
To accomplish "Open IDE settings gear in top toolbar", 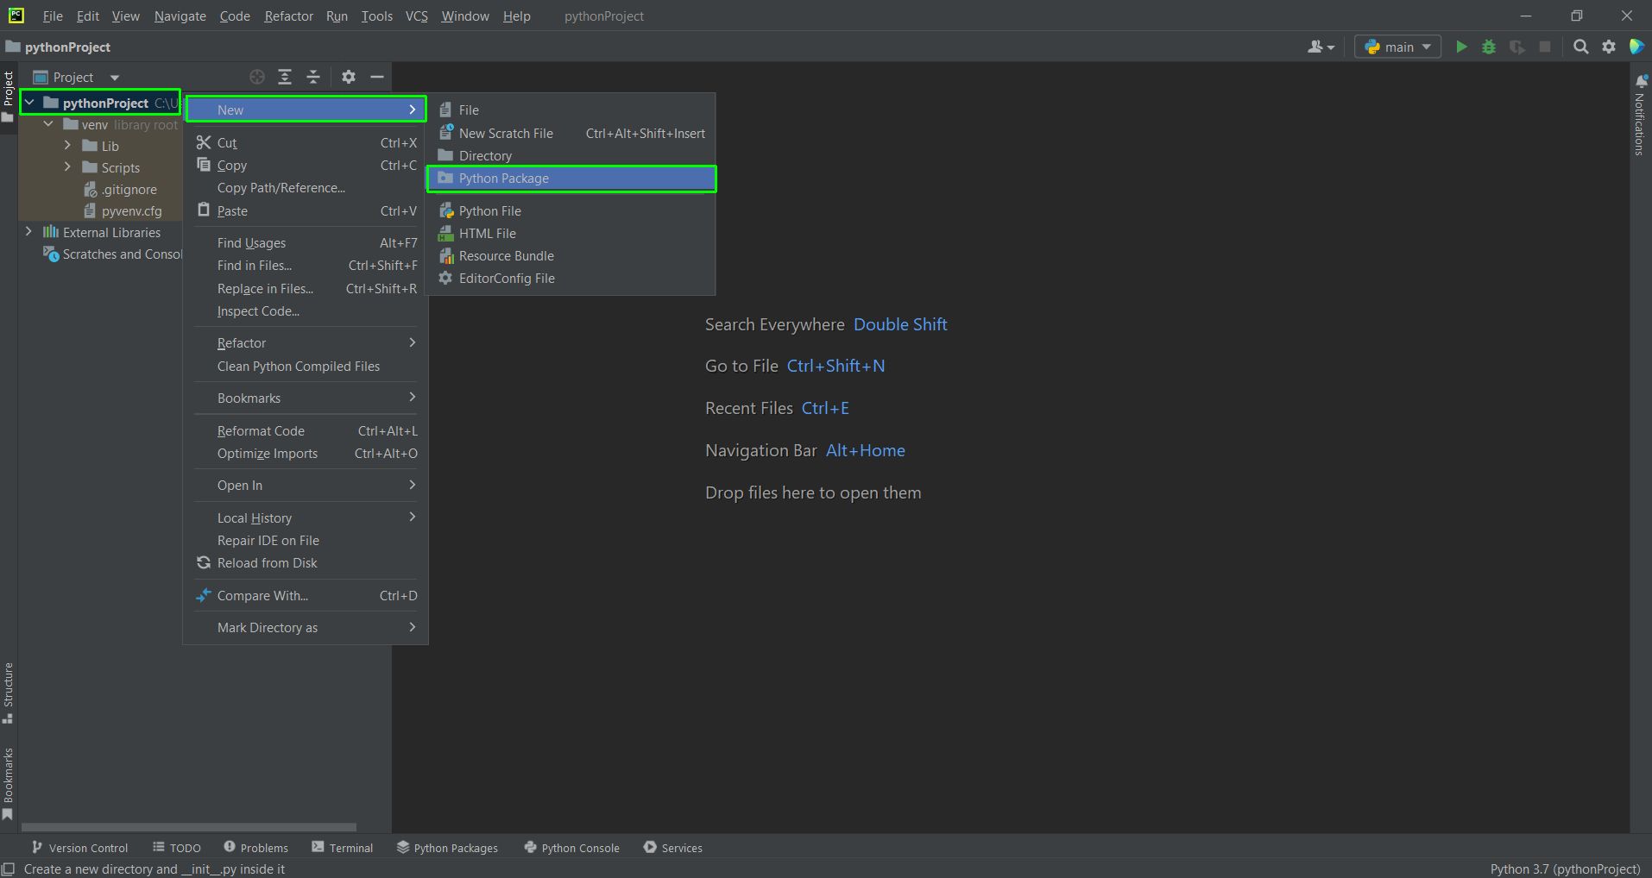I will (1609, 47).
